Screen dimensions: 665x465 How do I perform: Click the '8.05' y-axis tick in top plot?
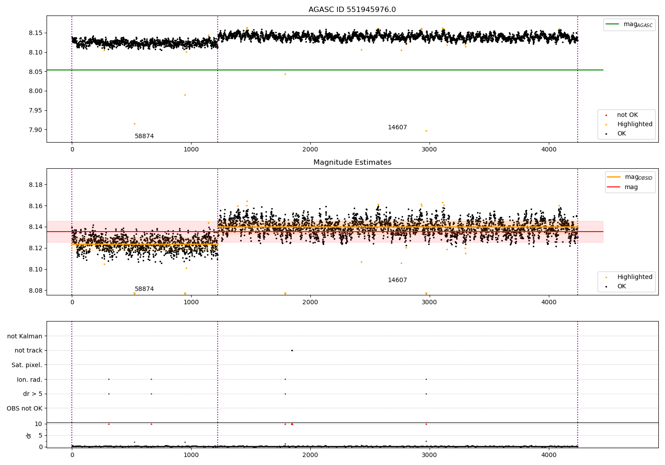tap(35, 72)
